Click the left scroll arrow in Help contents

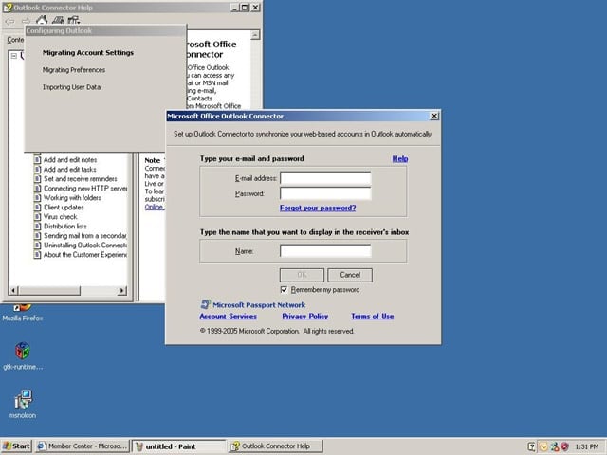click(13, 290)
